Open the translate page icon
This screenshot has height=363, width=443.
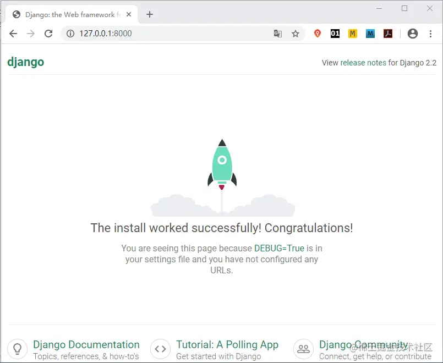pos(278,34)
